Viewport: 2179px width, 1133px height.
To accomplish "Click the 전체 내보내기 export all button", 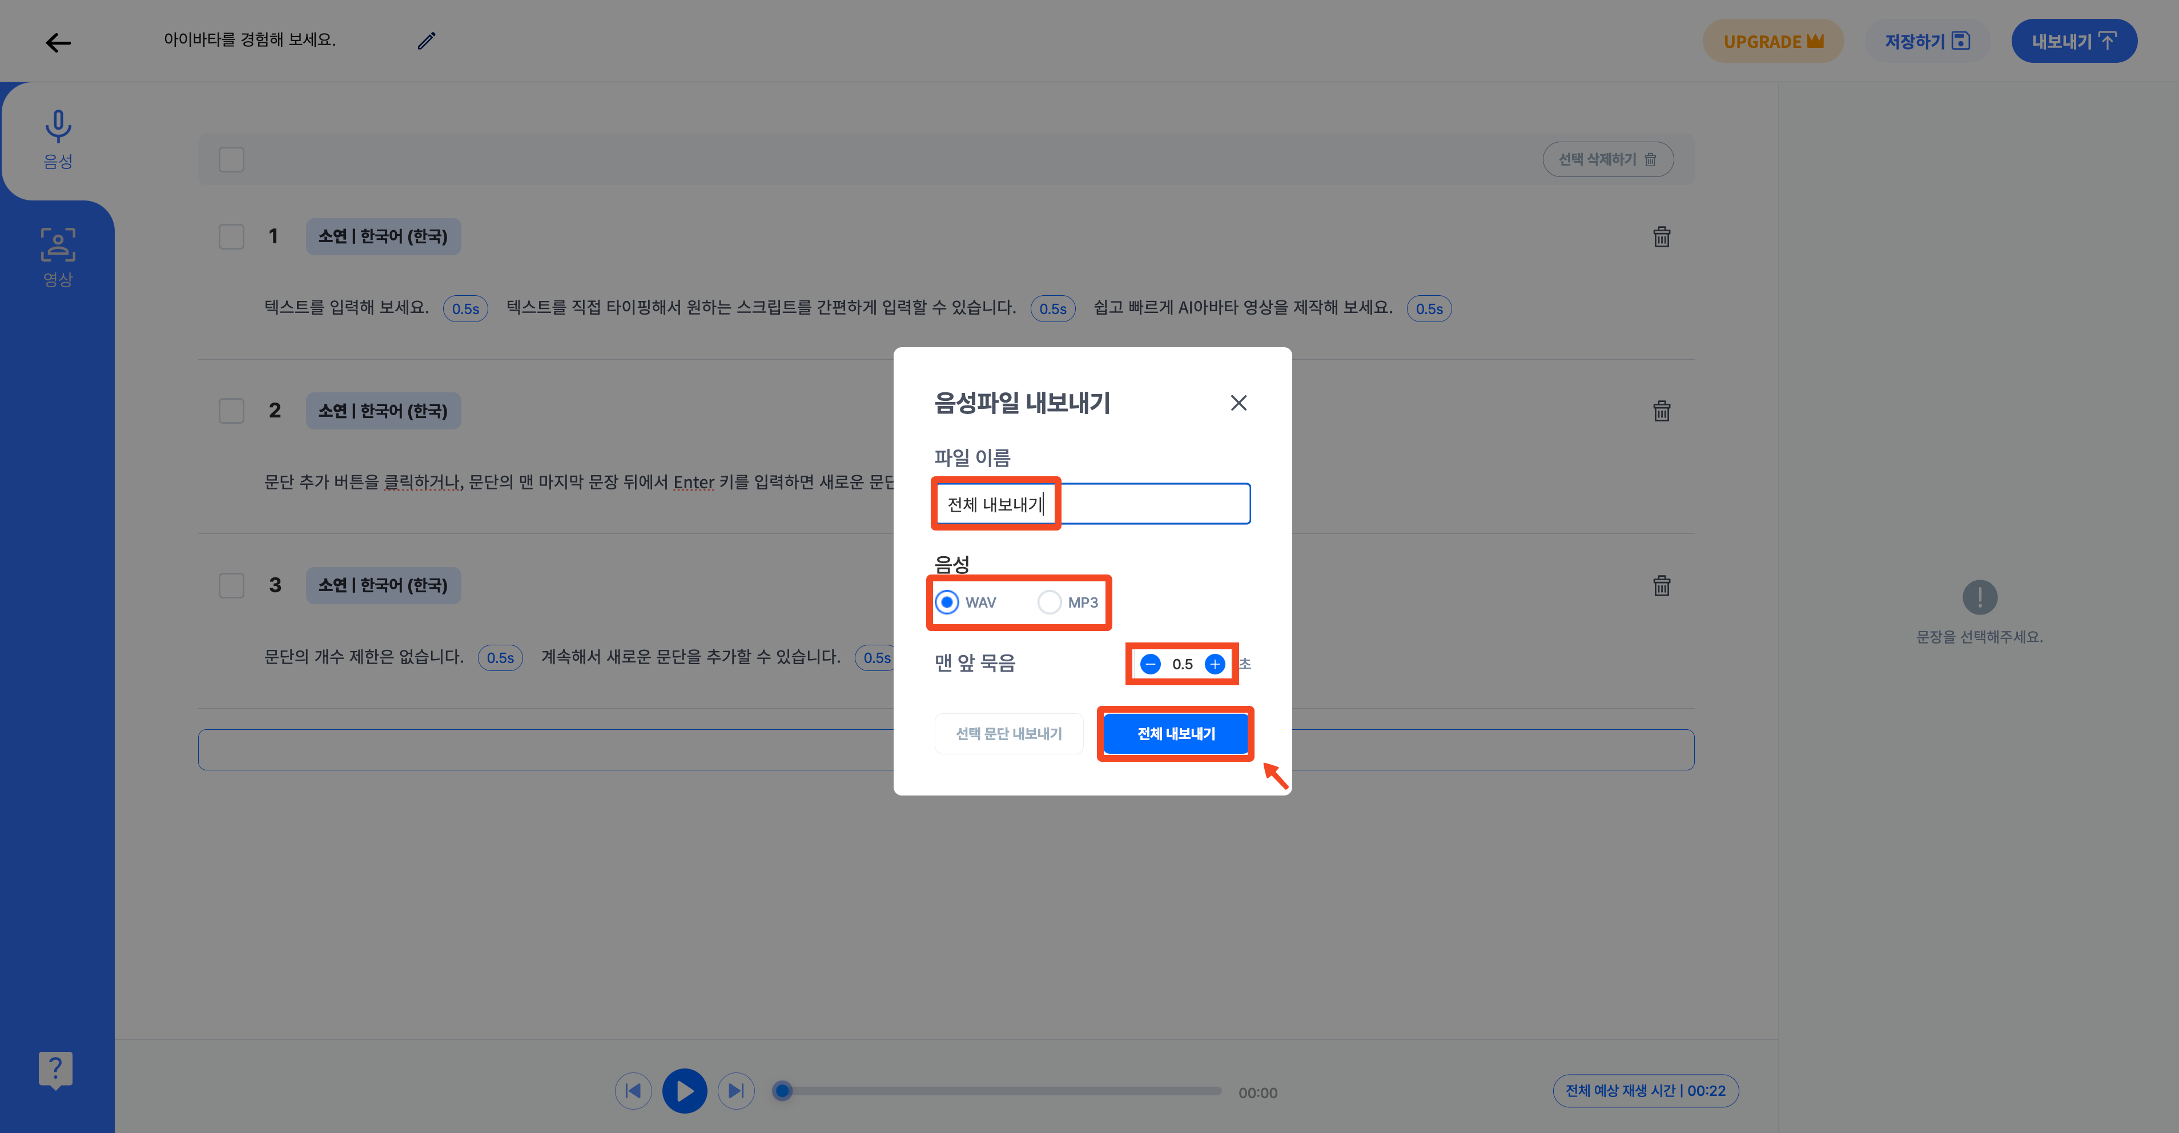I will click(1176, 734).
